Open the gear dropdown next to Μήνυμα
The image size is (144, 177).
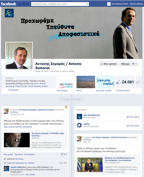(x=134, y=64)
